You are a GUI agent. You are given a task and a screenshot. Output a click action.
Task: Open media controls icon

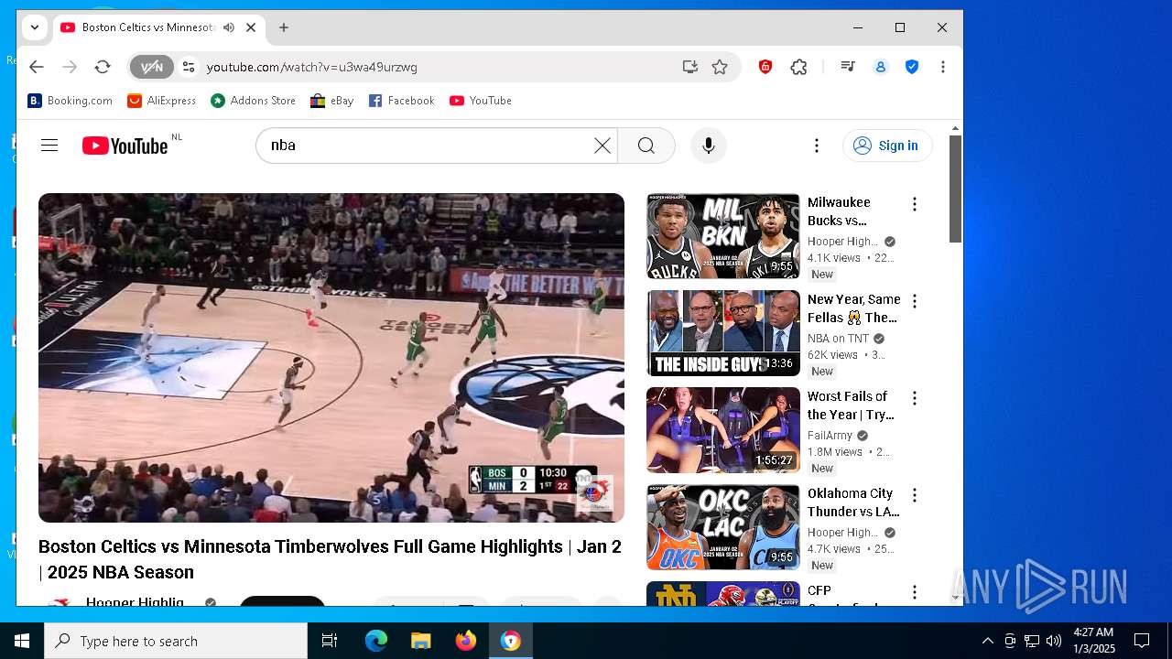tap(848, 67)
